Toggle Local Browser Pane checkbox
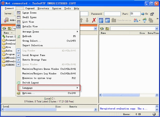This screenshot has height=117, width=160. (18, 55)
